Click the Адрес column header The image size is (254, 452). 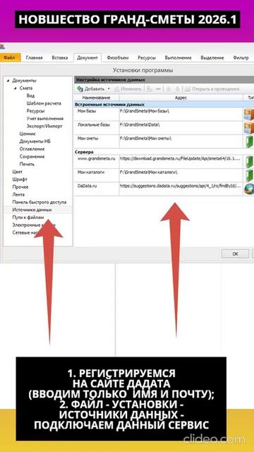point(181,97)
